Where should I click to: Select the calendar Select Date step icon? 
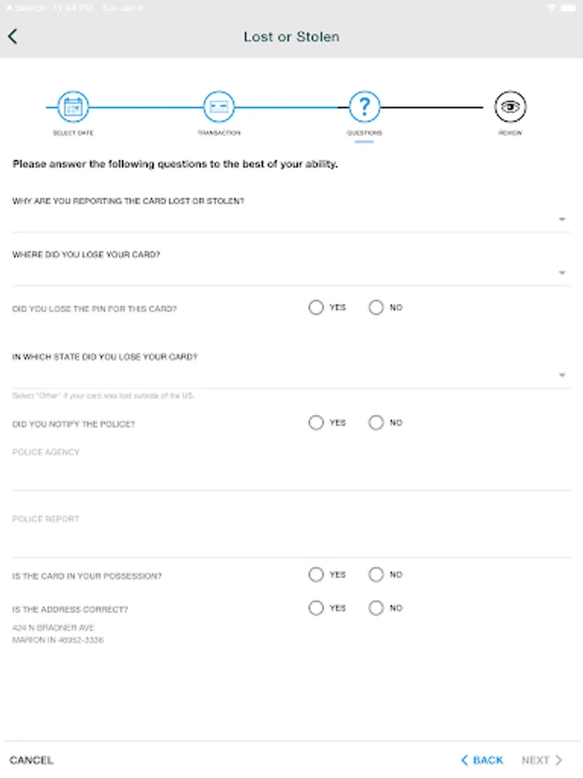[73, 107]
